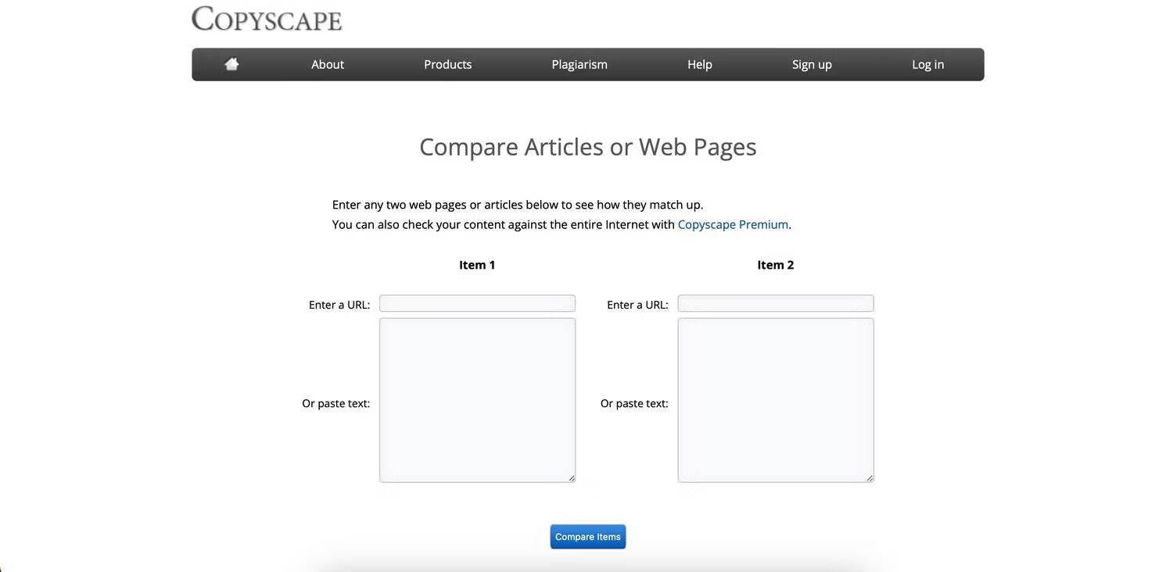
Task: Click inside the Item 2 paste text area
Action: [x=776, y=400]
